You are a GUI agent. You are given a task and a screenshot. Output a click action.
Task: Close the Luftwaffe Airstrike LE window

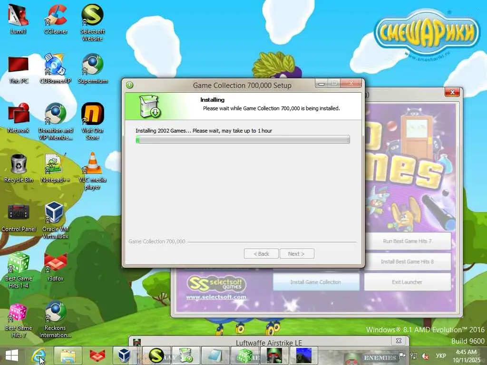point(399,340)
